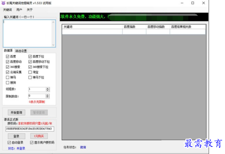Click the 百度移动指数 column header

[158, 27]
